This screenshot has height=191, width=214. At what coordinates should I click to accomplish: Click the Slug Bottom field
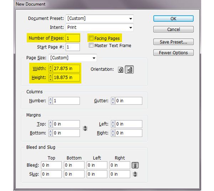coord(74,174)
